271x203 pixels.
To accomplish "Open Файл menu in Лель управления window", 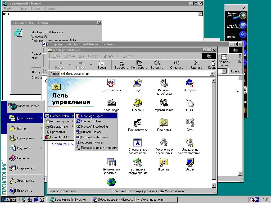I will [57, 56].
